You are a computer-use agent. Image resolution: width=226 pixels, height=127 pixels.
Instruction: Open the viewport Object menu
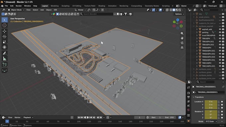tap(49, 10)
